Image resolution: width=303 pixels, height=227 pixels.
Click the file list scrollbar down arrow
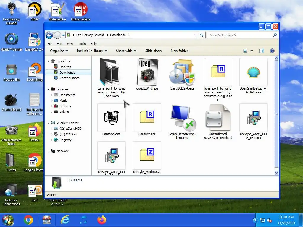coord(277,173)
